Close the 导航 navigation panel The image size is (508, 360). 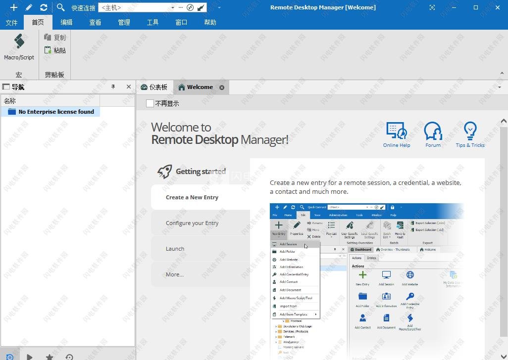pyautogui.click(x=129, y=87)
